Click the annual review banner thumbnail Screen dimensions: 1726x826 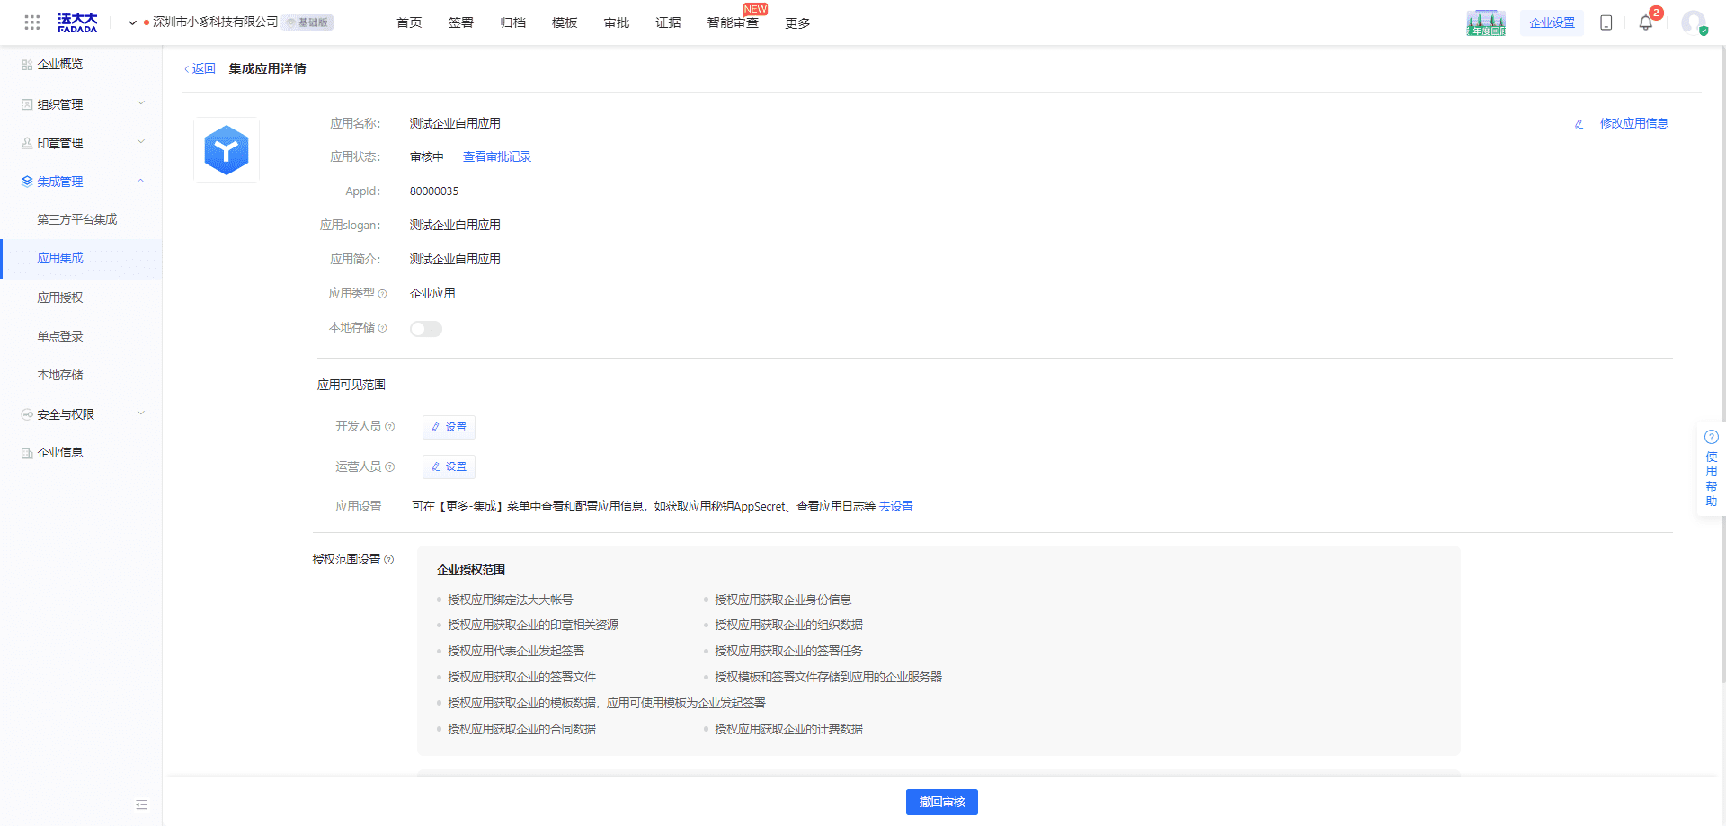click(1486, 22)
